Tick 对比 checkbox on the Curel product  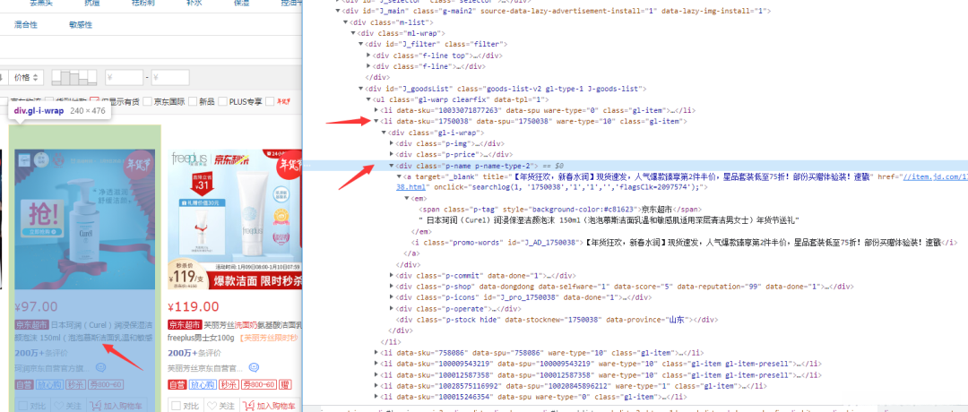(x=22, y=407)
